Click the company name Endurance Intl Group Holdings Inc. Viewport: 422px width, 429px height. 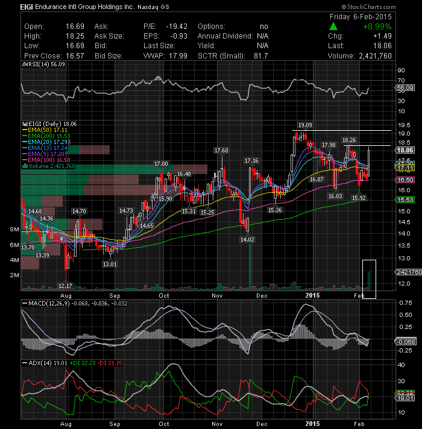click(x=85, y=7)
